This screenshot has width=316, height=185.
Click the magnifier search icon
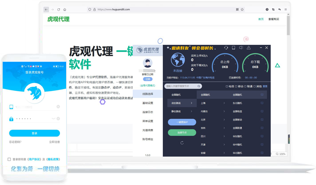point(199,86)
